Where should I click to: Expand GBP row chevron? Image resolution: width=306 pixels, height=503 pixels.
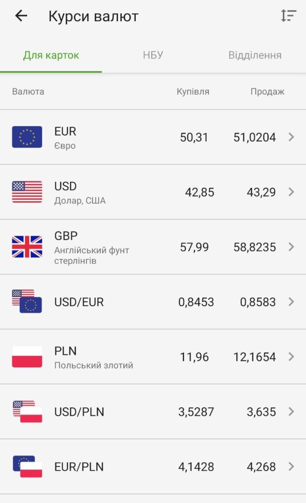pyautogui.click(x=291, y=247)
